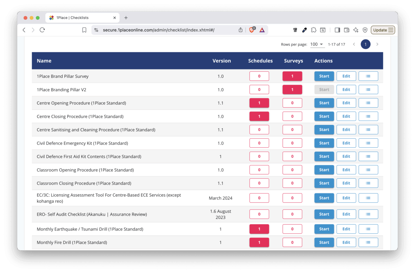
Task: Open the actions list icon for 1Place Brand Pillar Survey
Action: coord(368,76)
